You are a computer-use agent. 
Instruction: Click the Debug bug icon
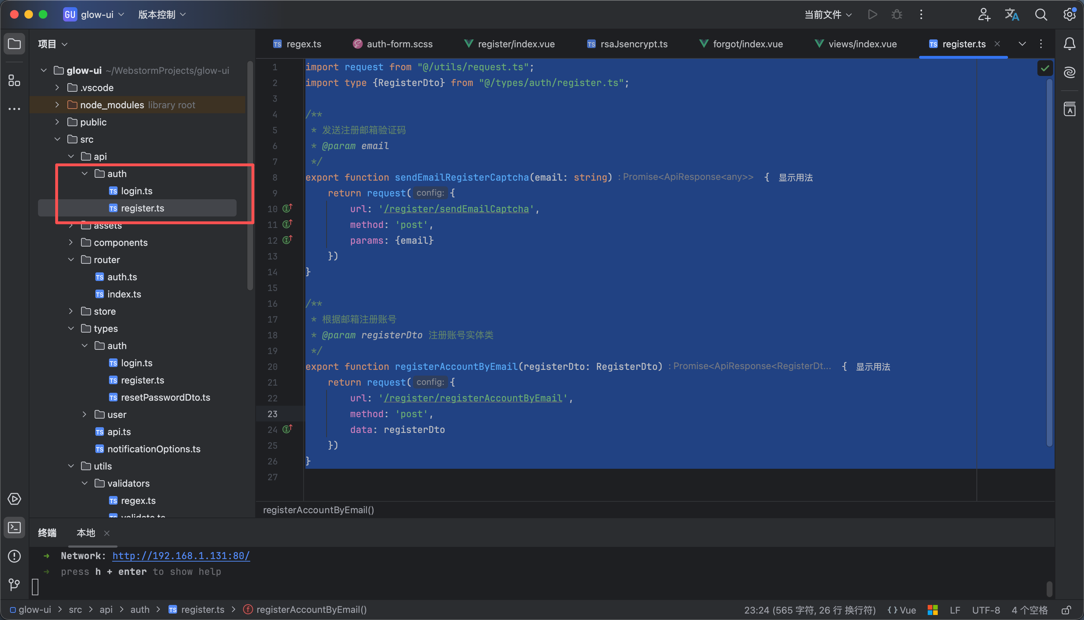pyautogui.click(x=897, y=14)
